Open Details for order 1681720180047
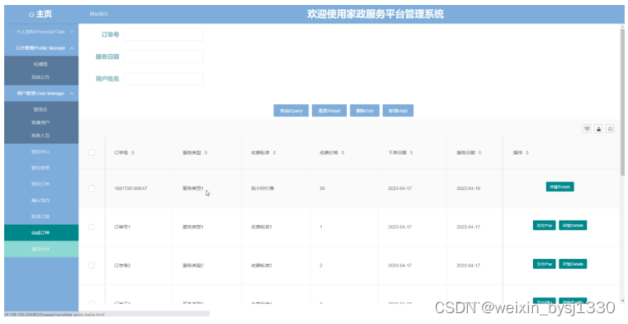Screen dimensions: 628x324 tap(560, 187)
